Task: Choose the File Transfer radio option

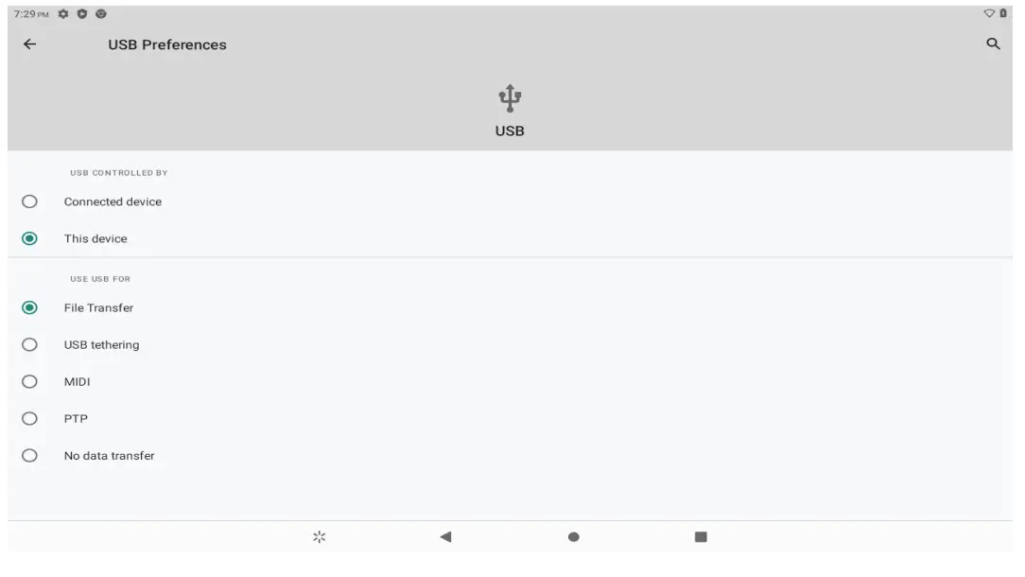Action: [x=29, y=307]
